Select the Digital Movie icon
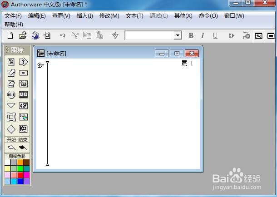 (x=23, y=94)
